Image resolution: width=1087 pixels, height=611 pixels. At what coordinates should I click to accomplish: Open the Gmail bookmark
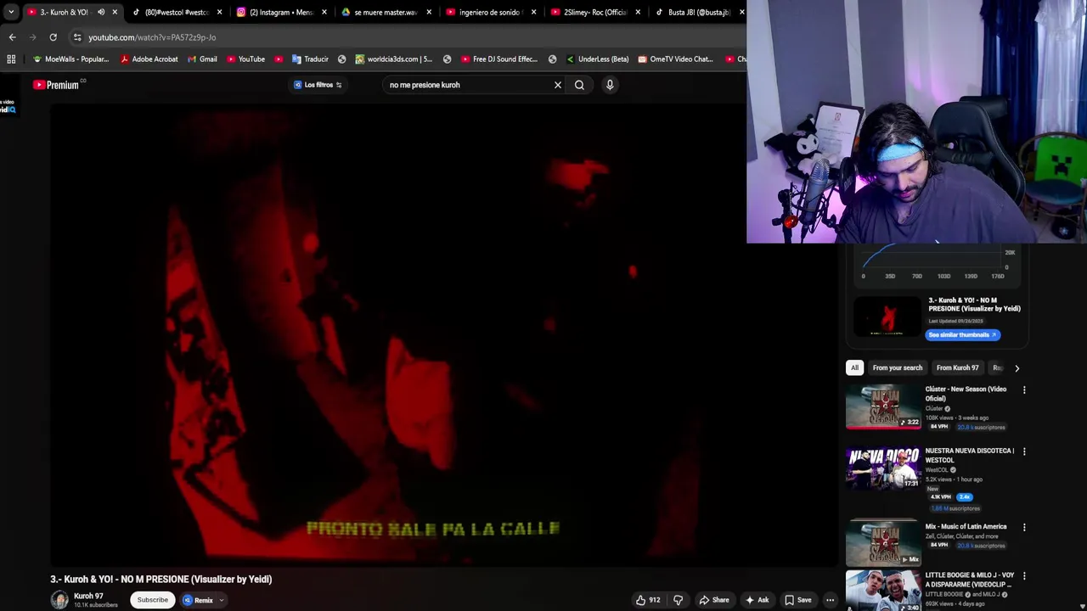pyautogui.click(x=202, y=59)
